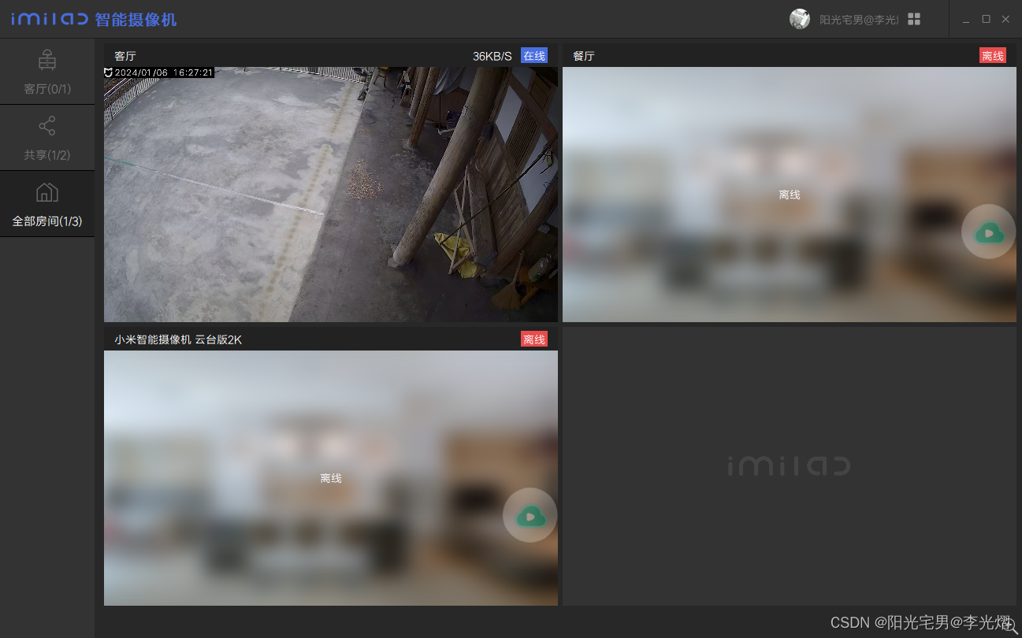Viewport: 1022px width, 638px height.
Task: Click the grid layout icon in title bar
Action: click(914, 19)
